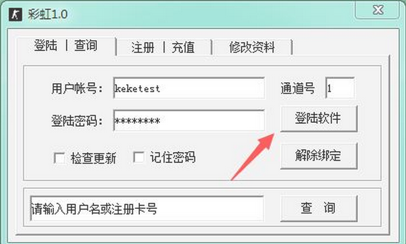Click into the 登陆密码 password field
Screen dimensions: 406x244
coord(189,121)
